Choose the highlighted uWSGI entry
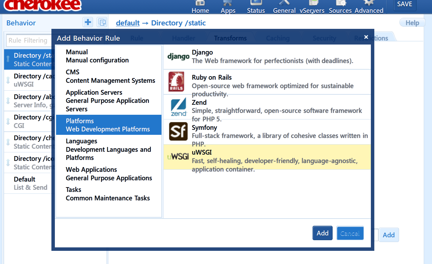The image size is (432, 264). click(x=267, y=157)
